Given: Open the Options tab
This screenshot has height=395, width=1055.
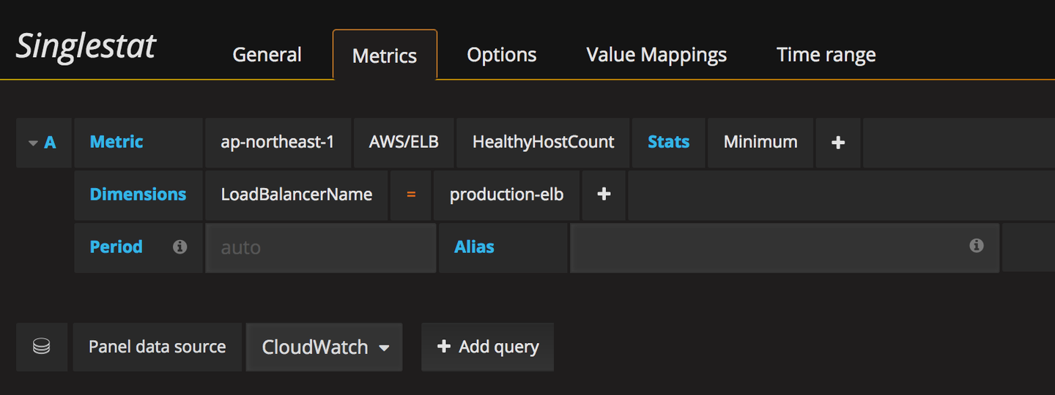Looking at the screenshot, I should point(502,55).
